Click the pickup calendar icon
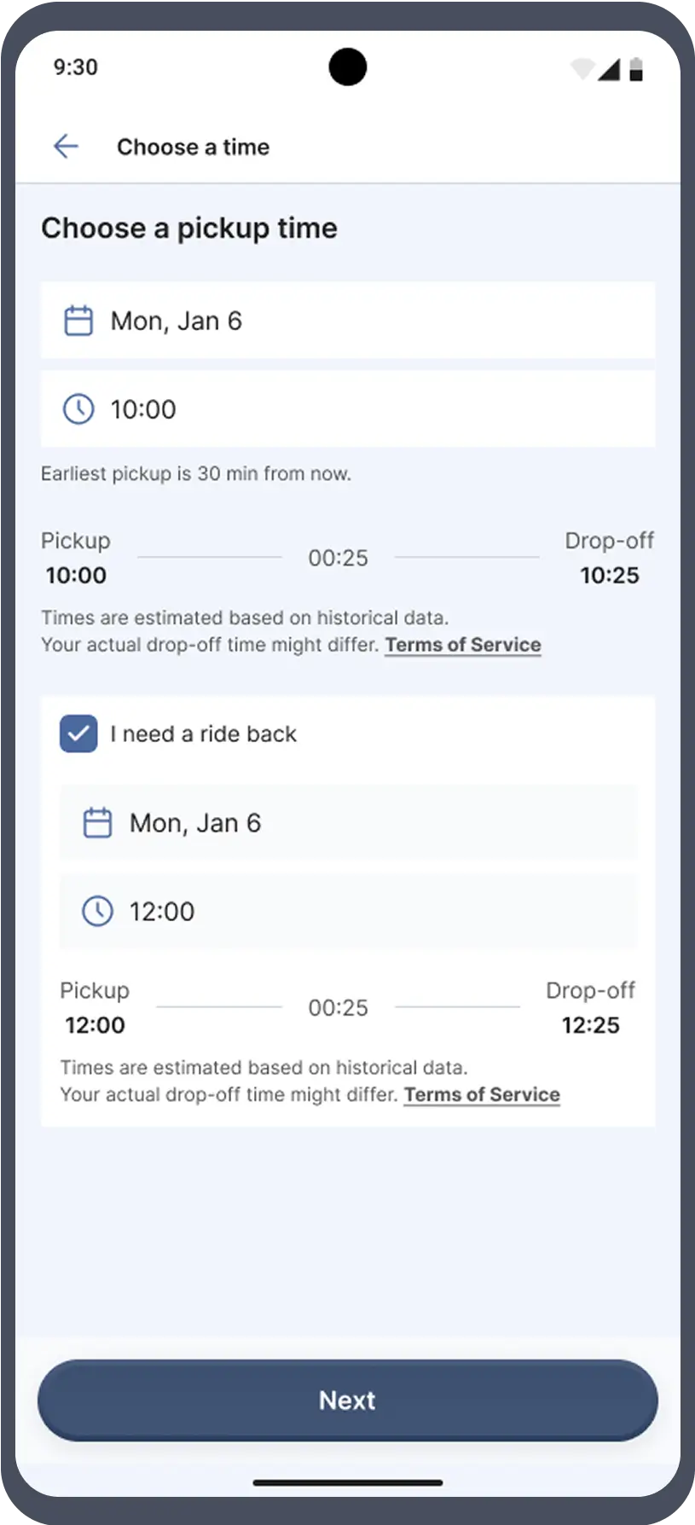 coord(78,321)
